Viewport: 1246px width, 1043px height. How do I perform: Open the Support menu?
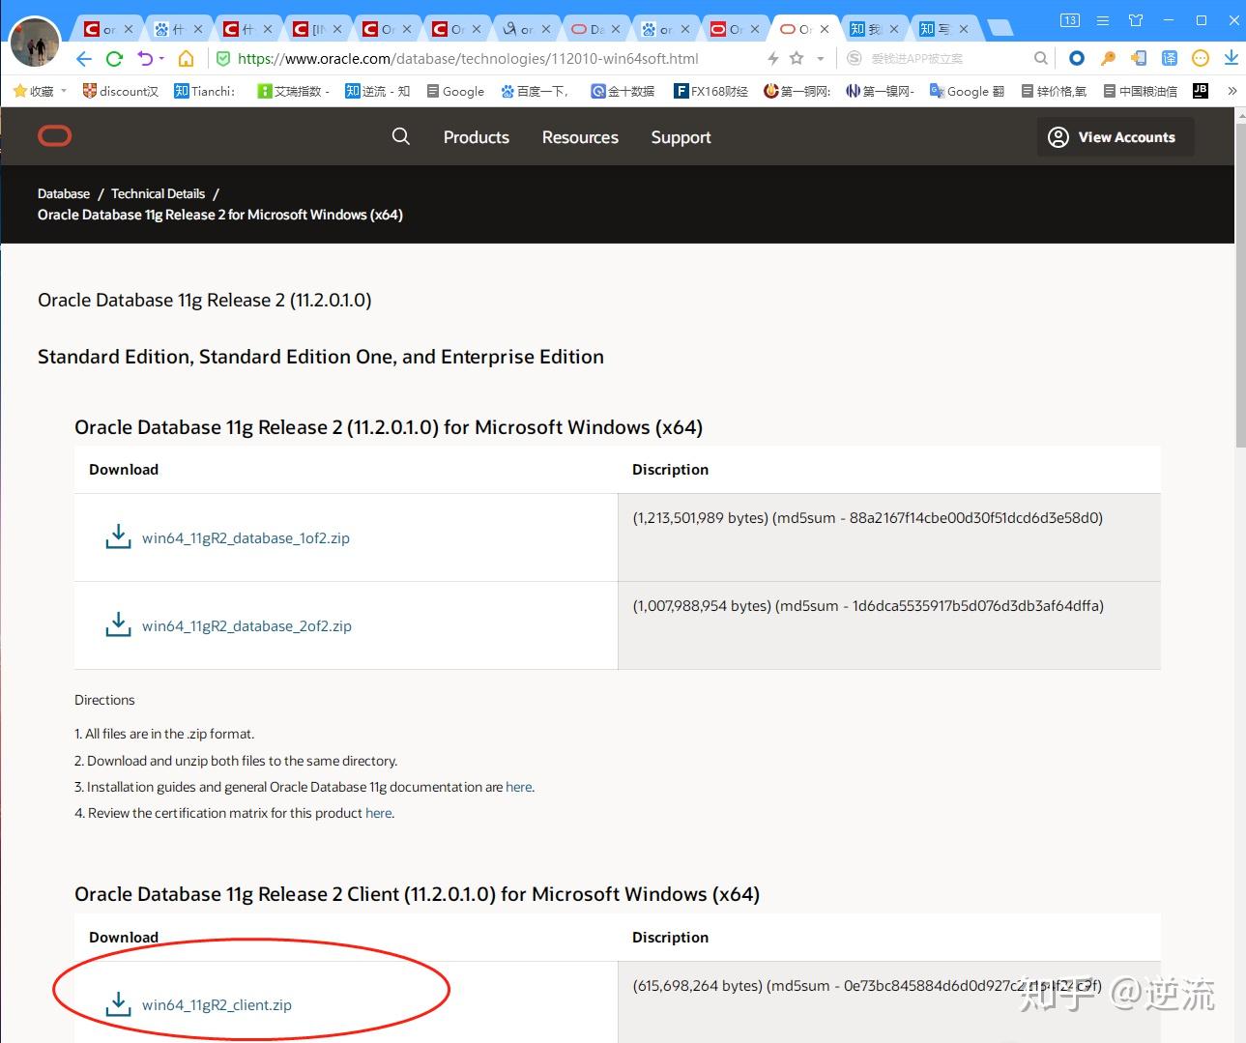click(681, 137)
